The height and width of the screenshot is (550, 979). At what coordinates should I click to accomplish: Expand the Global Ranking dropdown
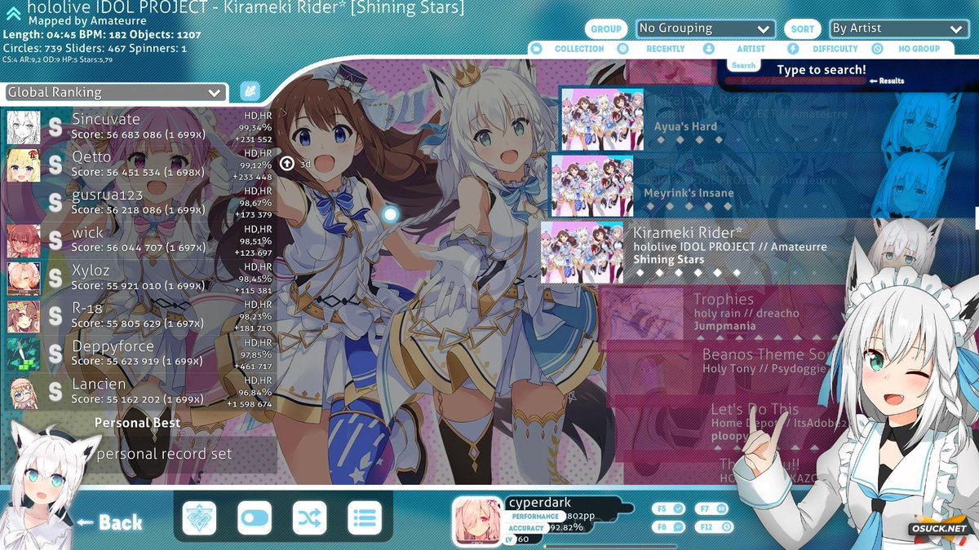click(115, 92)
